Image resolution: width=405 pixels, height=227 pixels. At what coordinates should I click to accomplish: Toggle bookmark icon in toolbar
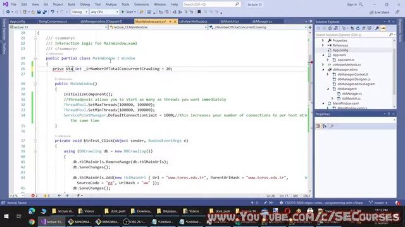[x=199, y=12]
